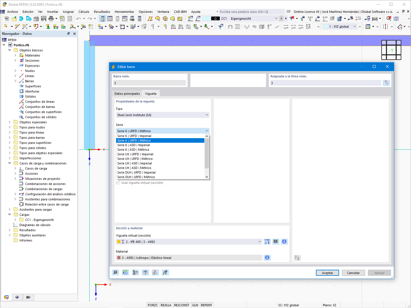
Task: Open the block manager cube icon
Action: [x=29, y=19]
